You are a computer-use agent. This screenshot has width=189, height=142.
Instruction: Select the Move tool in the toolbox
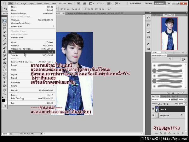pos(4,21)
